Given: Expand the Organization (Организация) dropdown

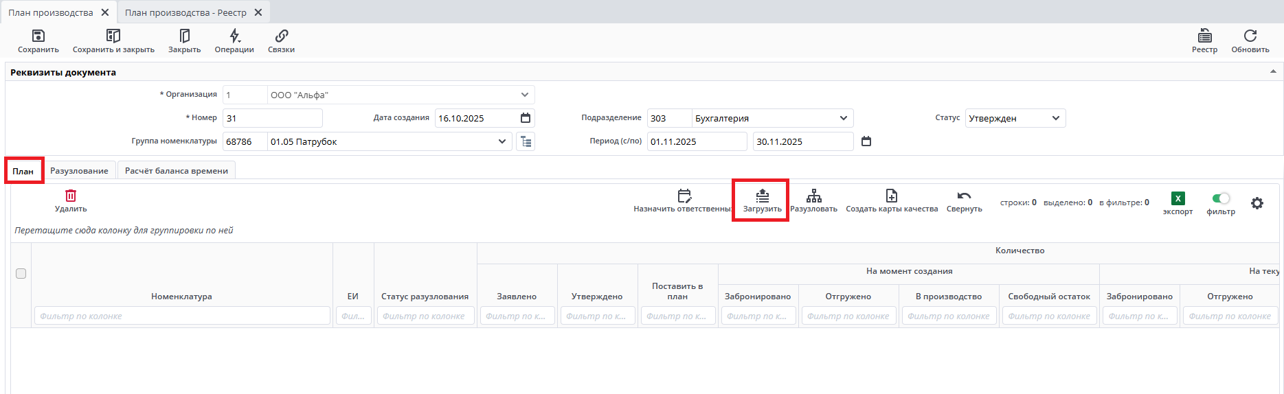Looking at the screenshot, I should pyautogui.click(x=525, y=95).
